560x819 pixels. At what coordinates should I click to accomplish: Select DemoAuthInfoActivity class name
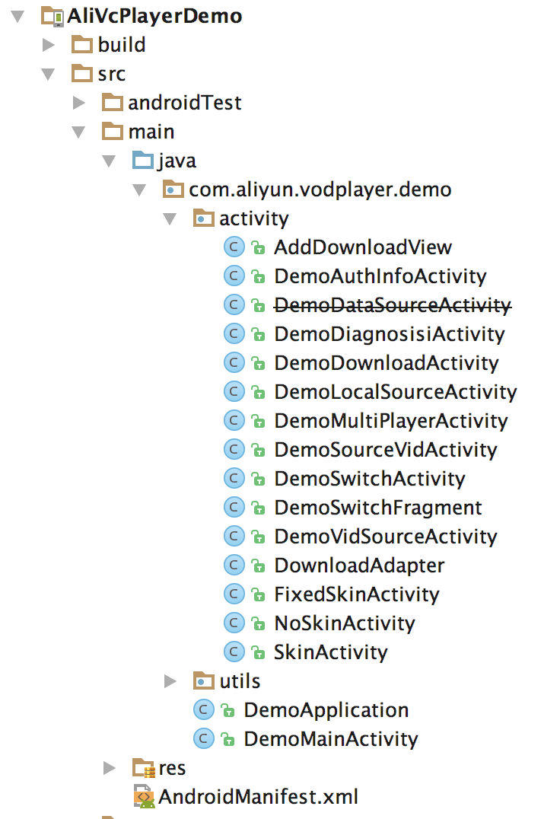tap(380, 276)
